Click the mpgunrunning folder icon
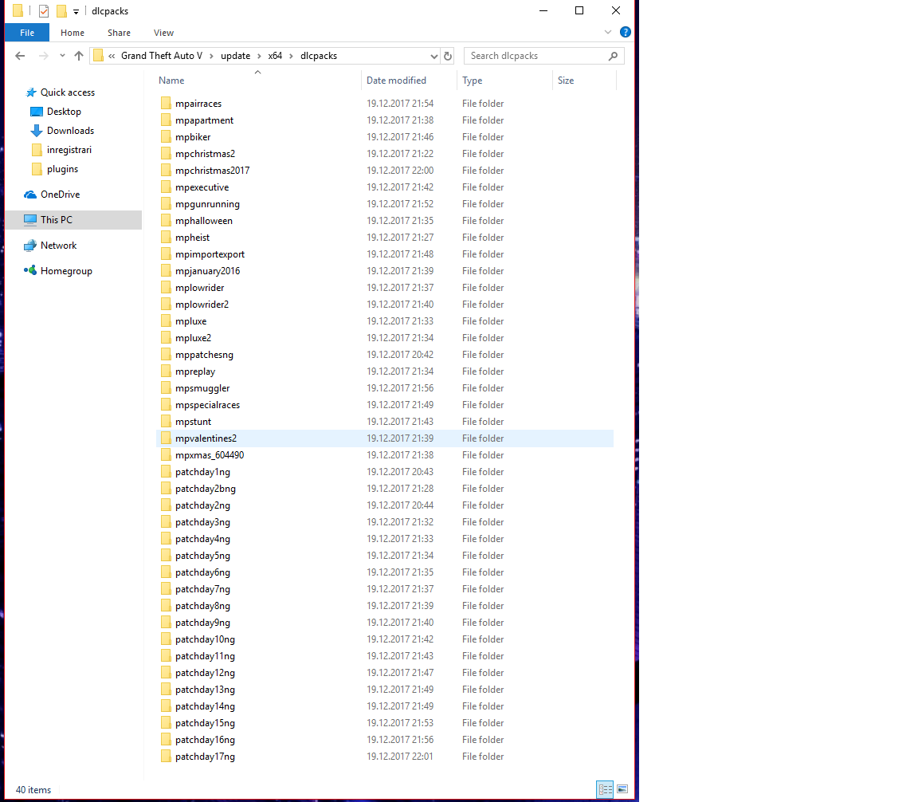Screen dimensions: 918x802 coord(166,204)
